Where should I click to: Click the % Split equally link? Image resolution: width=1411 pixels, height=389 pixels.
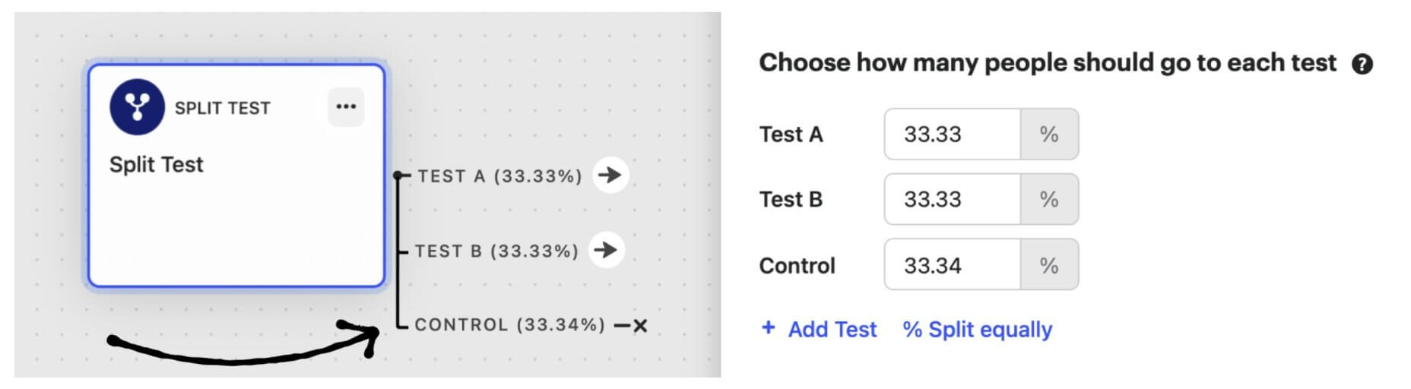[x=977, y=330]
